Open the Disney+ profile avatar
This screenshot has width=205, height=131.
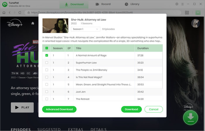click(x=195, y=23)
